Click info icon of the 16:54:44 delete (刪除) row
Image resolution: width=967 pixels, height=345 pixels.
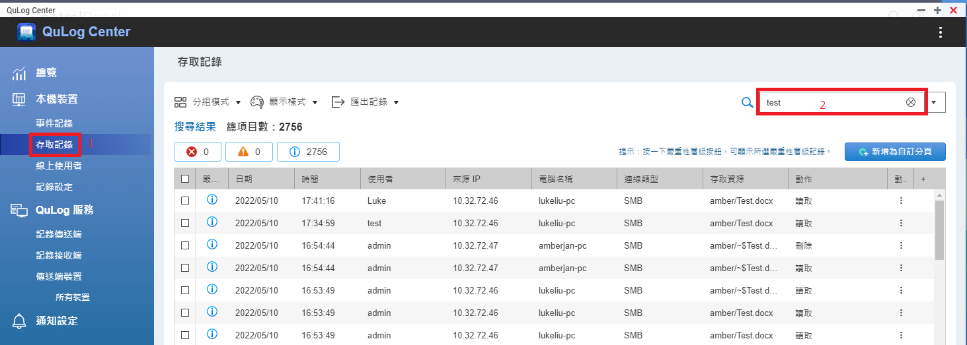(x=212, y=245)
